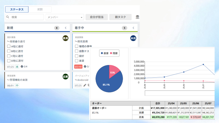Click the 親タスク button

120,17
